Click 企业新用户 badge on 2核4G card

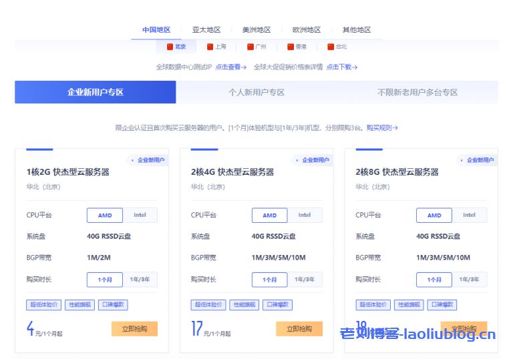(x=312, y=160)
